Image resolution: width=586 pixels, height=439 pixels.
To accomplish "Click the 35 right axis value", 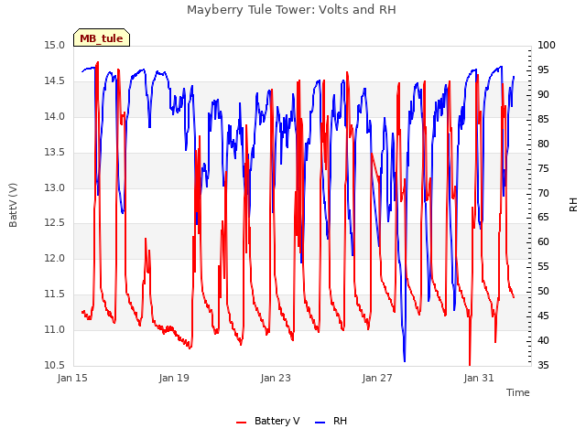I will (x=543, y=365).
